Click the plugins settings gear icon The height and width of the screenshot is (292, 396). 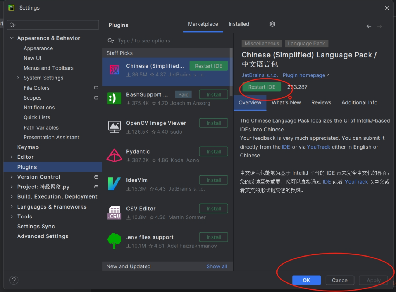point(272,24)
